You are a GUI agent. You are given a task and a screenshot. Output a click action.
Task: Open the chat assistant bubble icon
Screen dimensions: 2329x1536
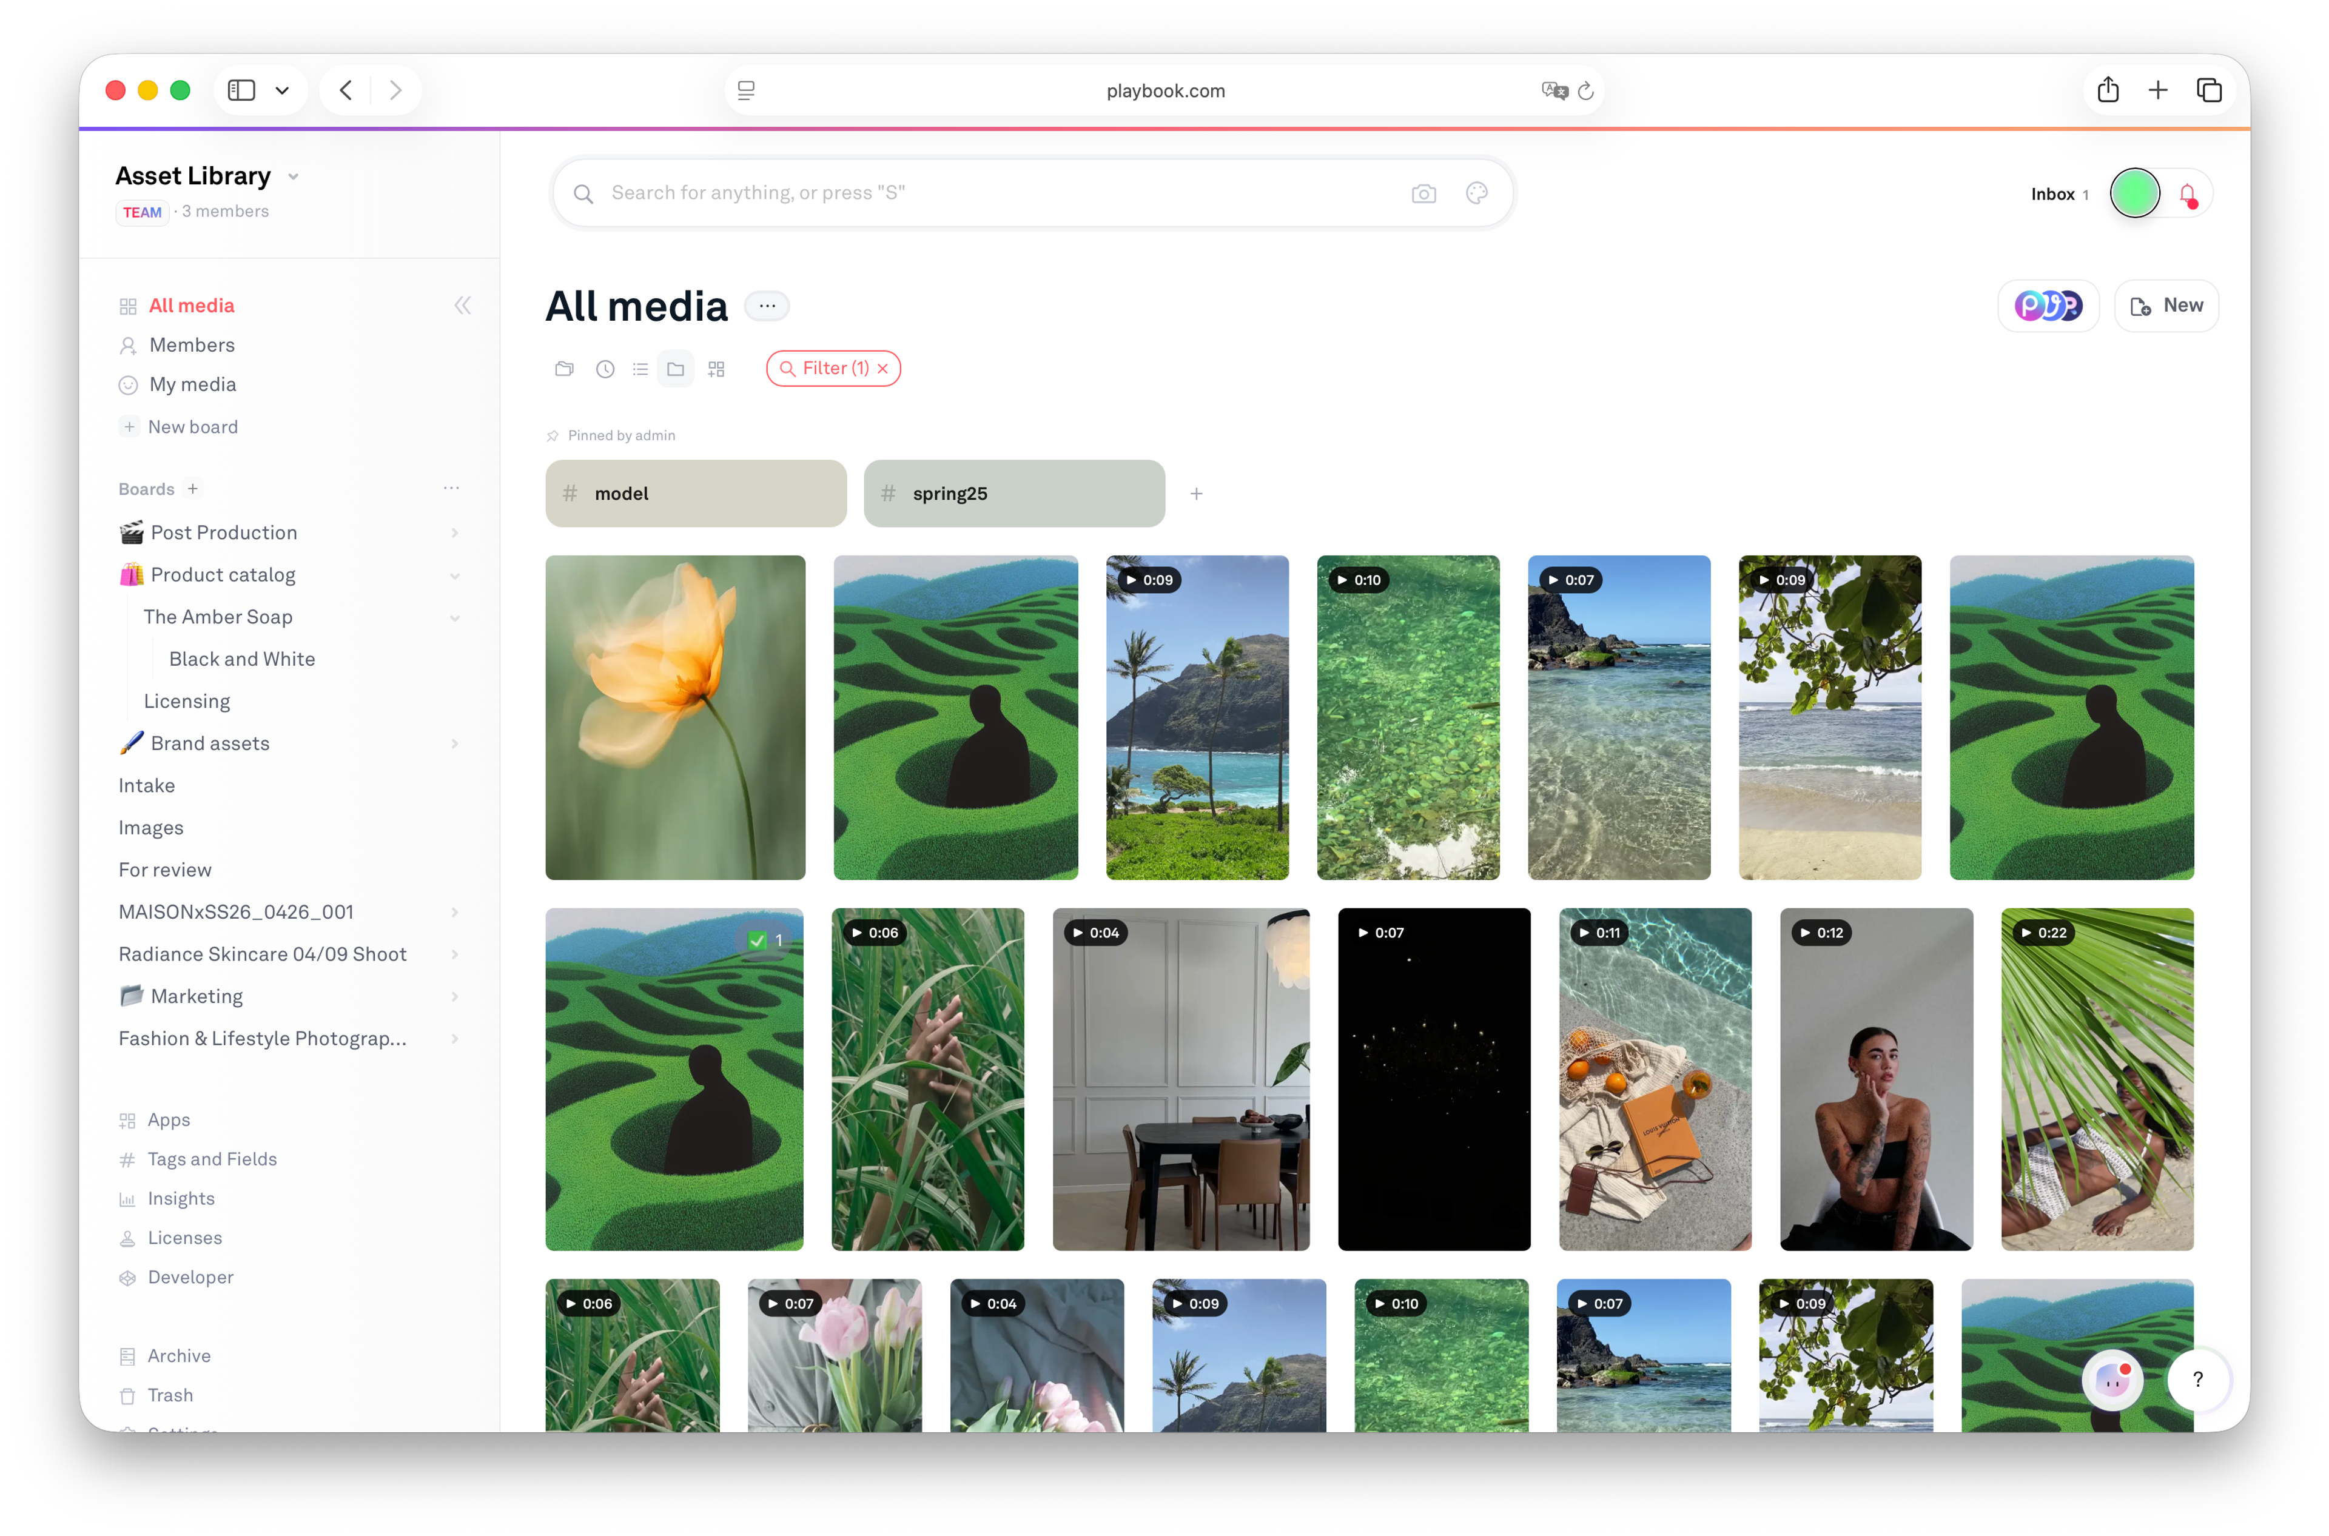tap(2112, 1380)
